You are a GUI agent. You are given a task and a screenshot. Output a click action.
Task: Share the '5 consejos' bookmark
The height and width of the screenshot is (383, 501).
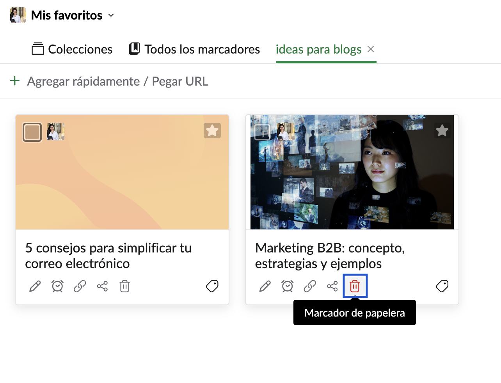(102, 286)
